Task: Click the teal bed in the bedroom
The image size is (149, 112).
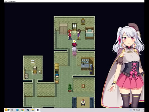Action: coord(89,33)
